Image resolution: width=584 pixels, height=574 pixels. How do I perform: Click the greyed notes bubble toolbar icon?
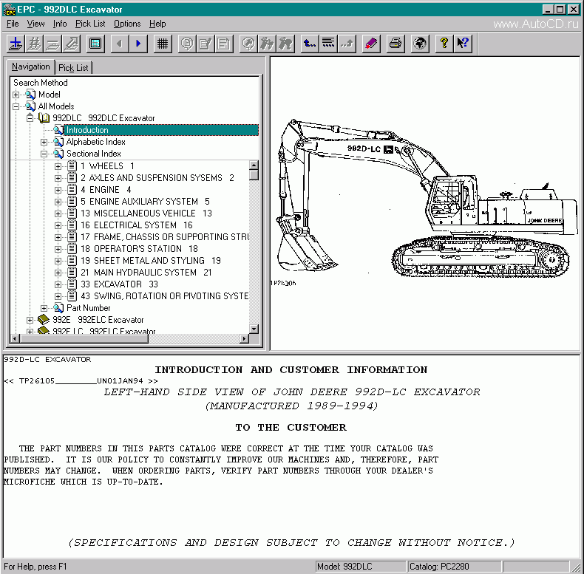(187, 44)
